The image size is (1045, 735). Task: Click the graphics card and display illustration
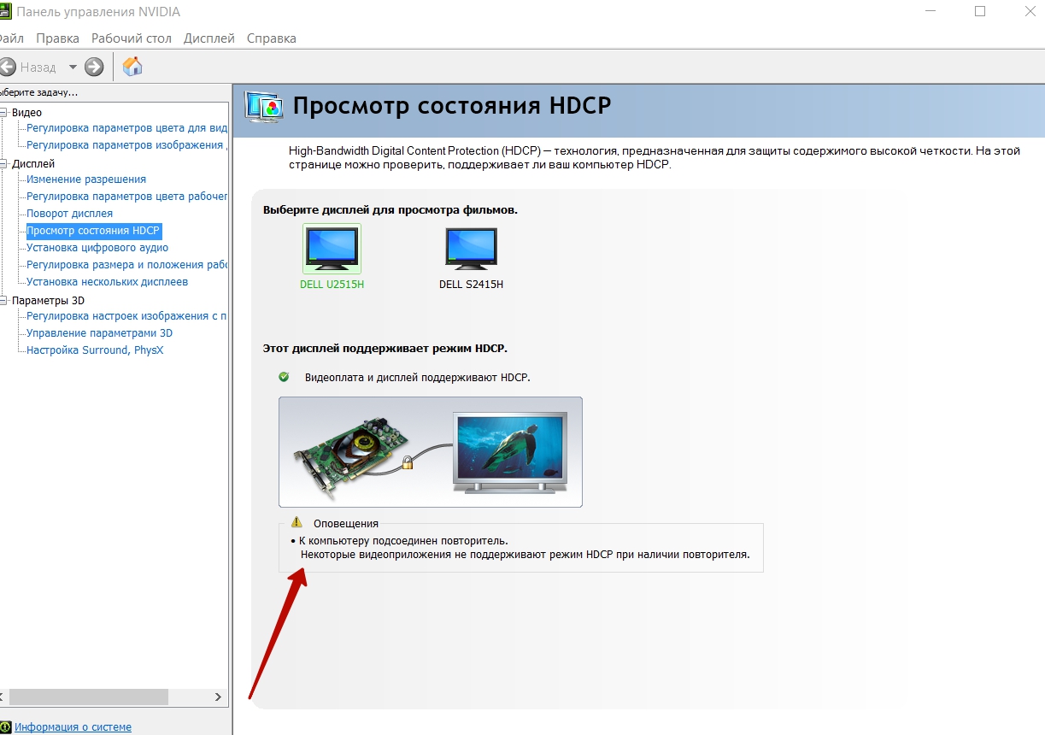(x=431, y=452)
